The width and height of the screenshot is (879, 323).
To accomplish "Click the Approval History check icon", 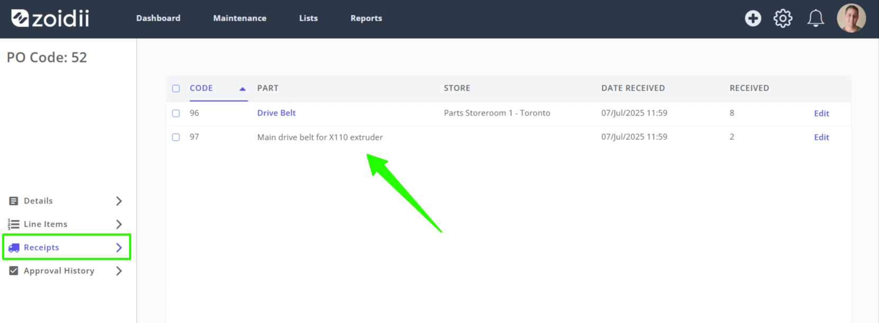I will (14, 271).
